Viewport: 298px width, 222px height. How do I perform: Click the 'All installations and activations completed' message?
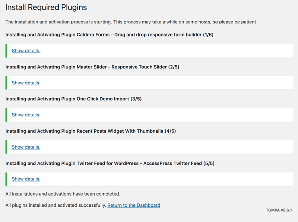[x=63, y=194]
